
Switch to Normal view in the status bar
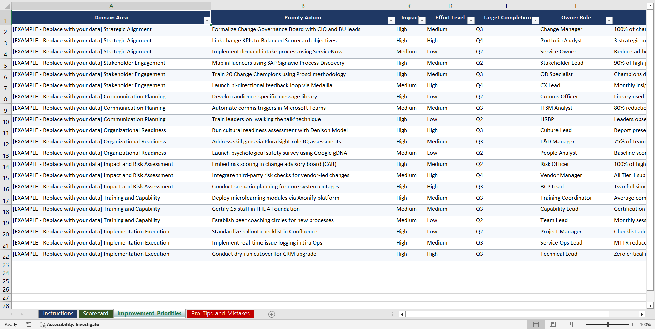(536, 324)
